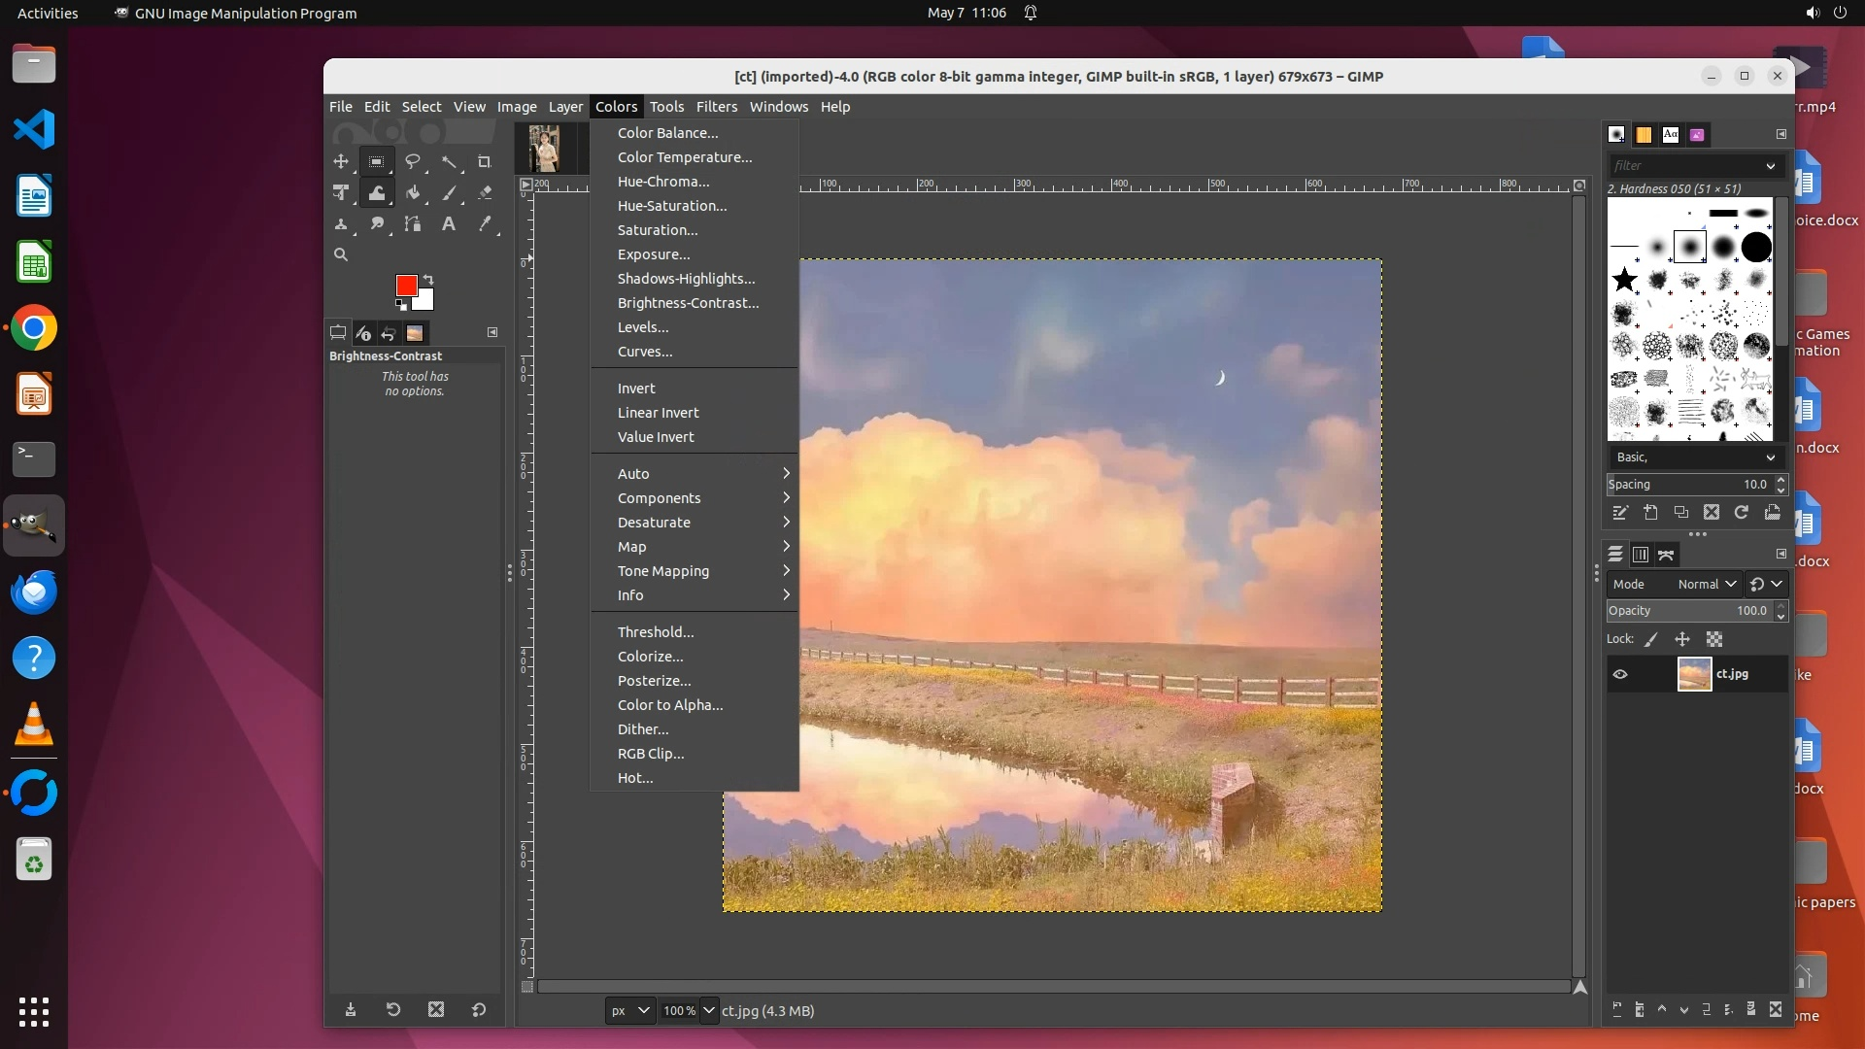Hide the ct.jpg layer with eye icon
Screen dimensions: 1865x1049
pyautogui.click(x=1619, y=674)
